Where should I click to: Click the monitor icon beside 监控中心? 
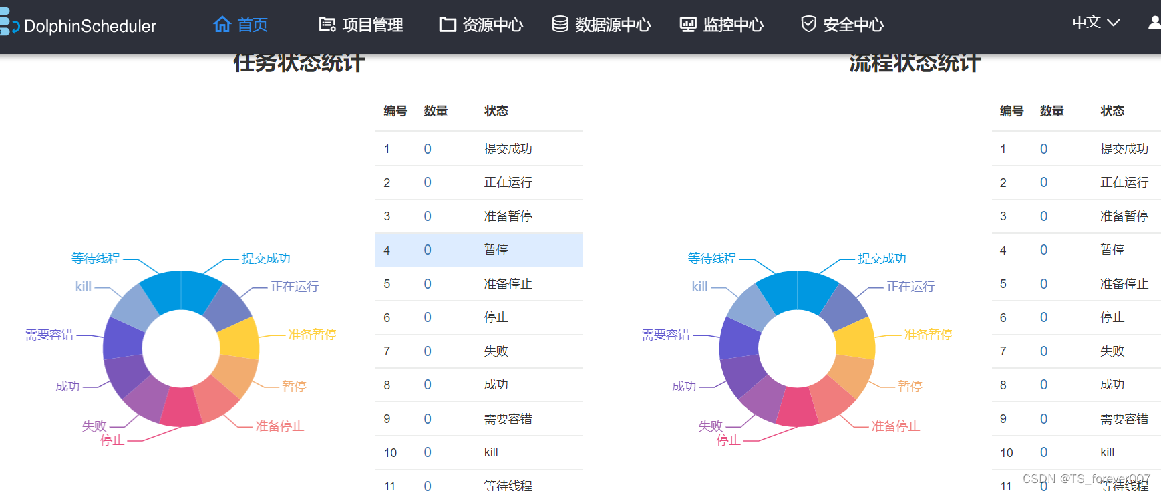(x=688, y=25)
